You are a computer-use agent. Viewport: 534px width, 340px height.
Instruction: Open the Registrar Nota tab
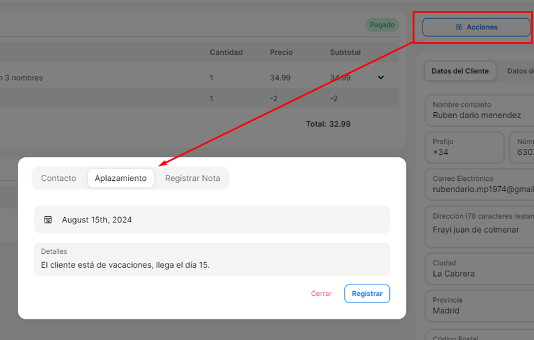(x=192, y=178)
